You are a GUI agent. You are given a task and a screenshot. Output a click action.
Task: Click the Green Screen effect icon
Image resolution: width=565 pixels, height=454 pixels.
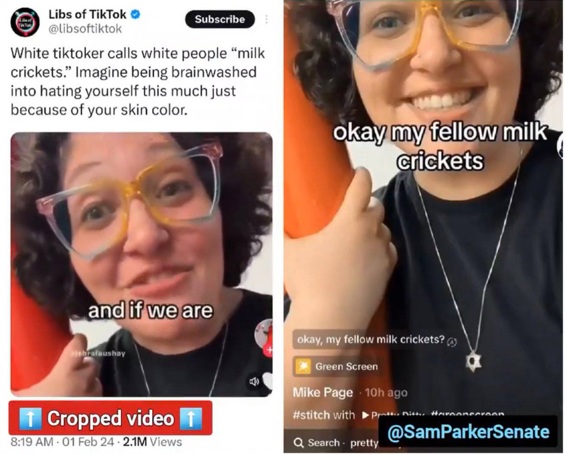304,367
